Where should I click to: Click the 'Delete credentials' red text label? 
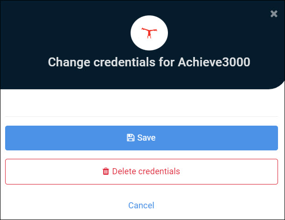click(x=146, y=171)
